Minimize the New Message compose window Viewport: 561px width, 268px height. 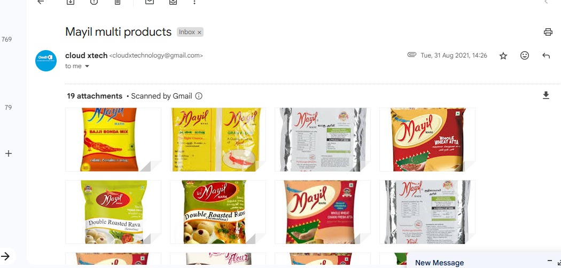coord(550,261)
